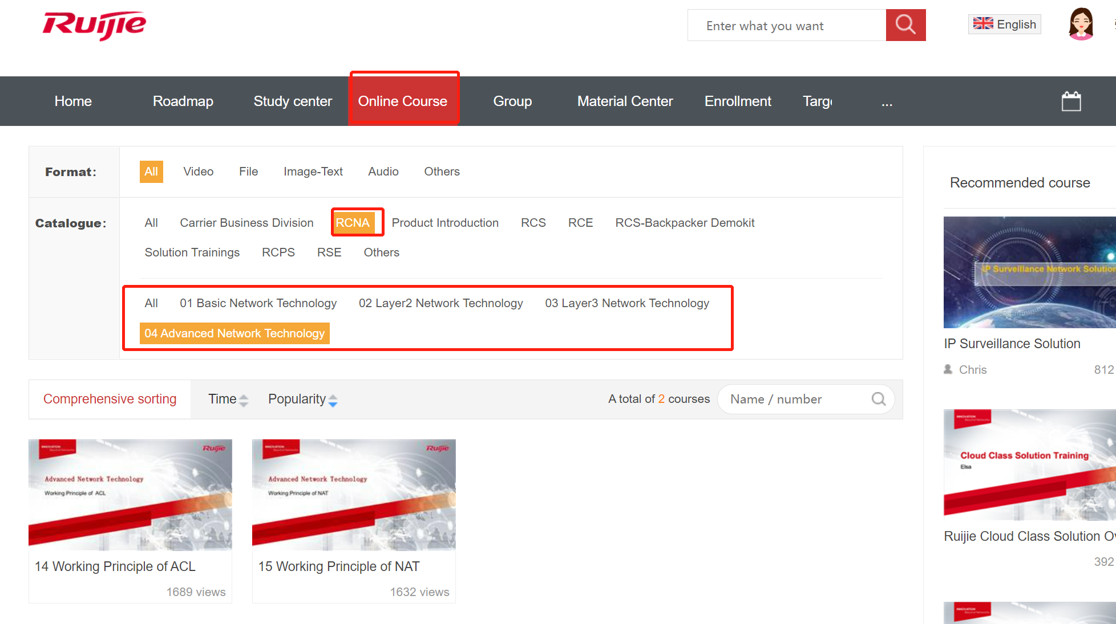Select 01 Basic Network Technology
The height and width of the screenshot is (624, 1116).
pyautogui.click(x=258, y=303)
